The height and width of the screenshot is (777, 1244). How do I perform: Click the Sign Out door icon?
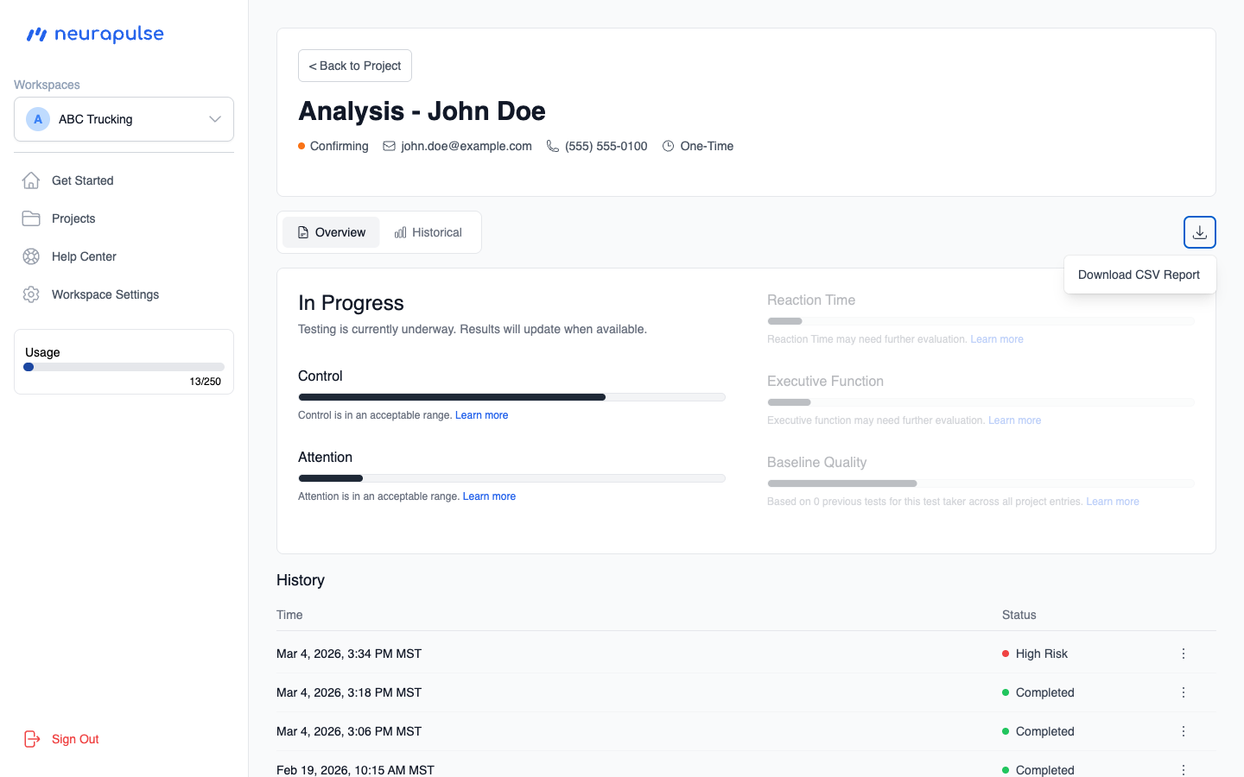click(x=32, y=739)
